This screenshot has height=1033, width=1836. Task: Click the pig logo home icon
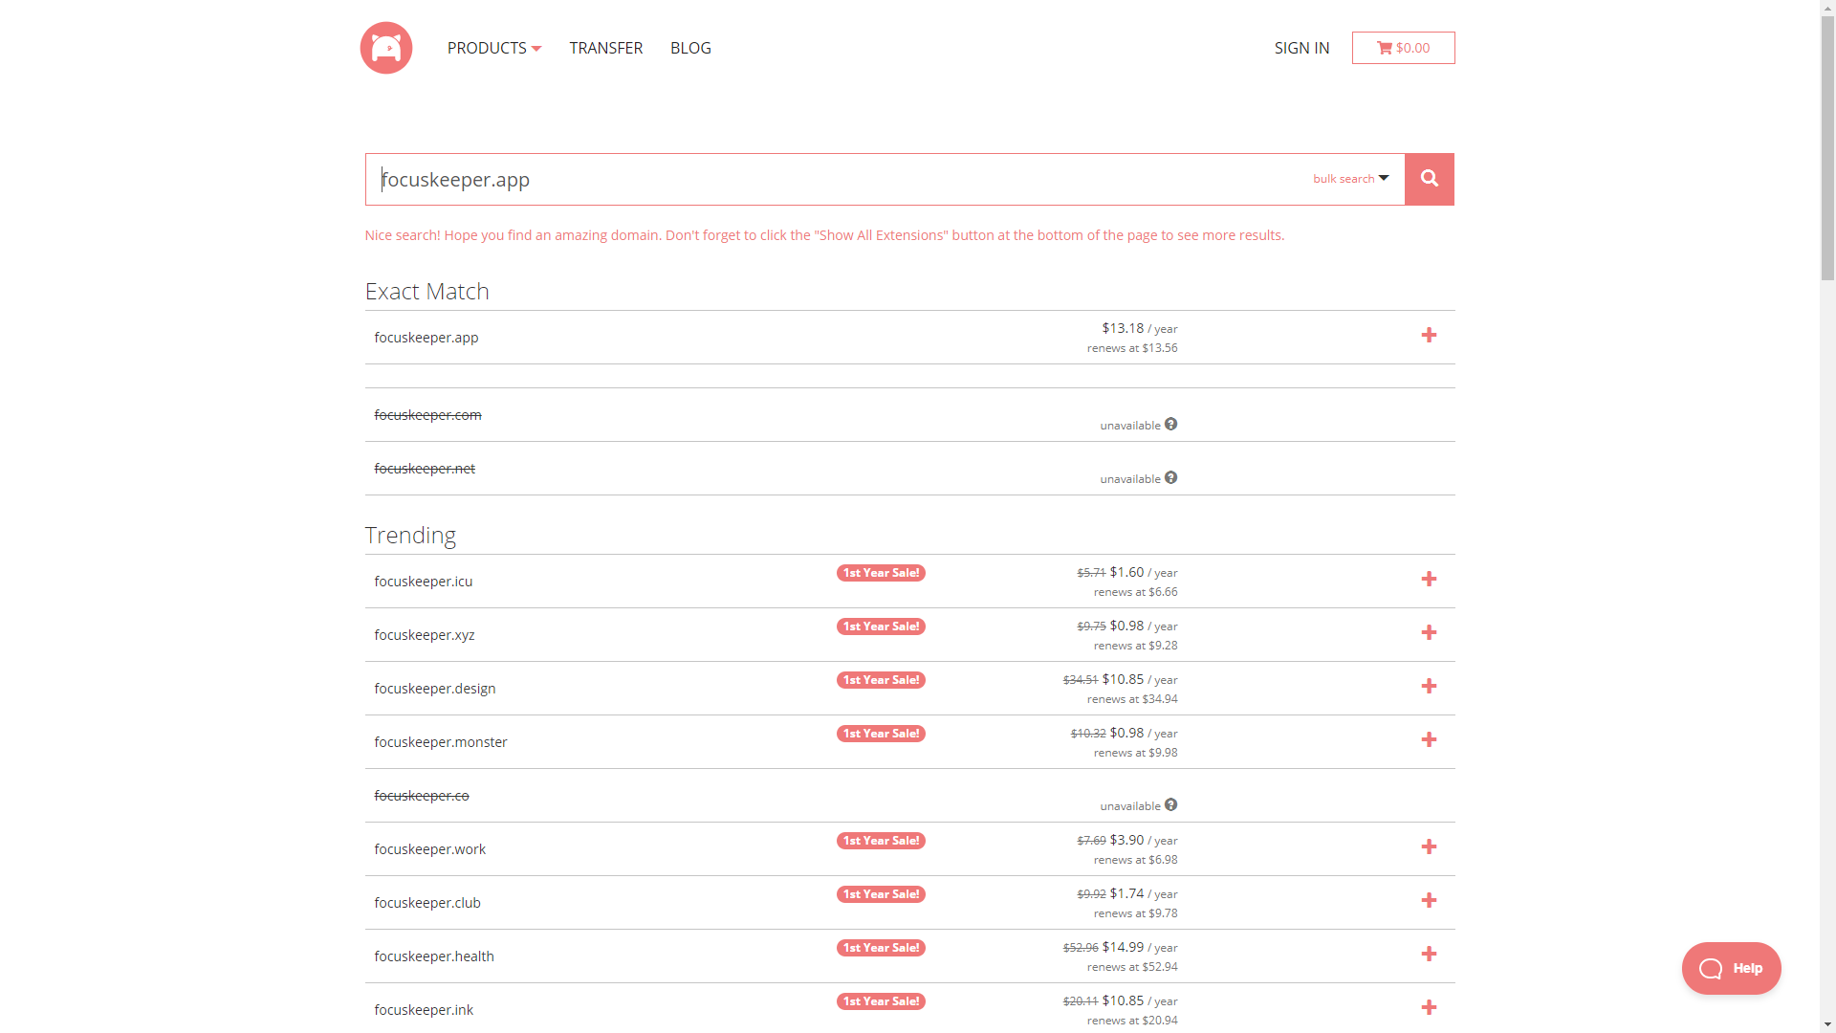(x=386, y=48)
